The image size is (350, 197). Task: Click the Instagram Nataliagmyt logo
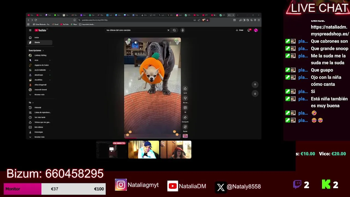pos(121,185)
